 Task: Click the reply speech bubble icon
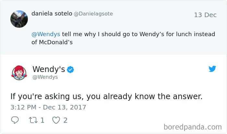click(15, 120)
